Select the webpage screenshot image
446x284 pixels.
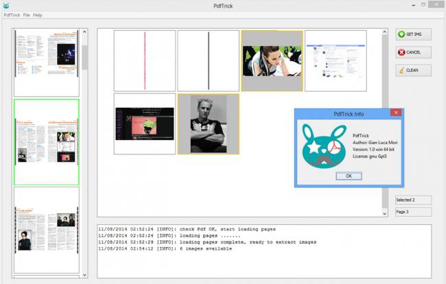point(336,61)
